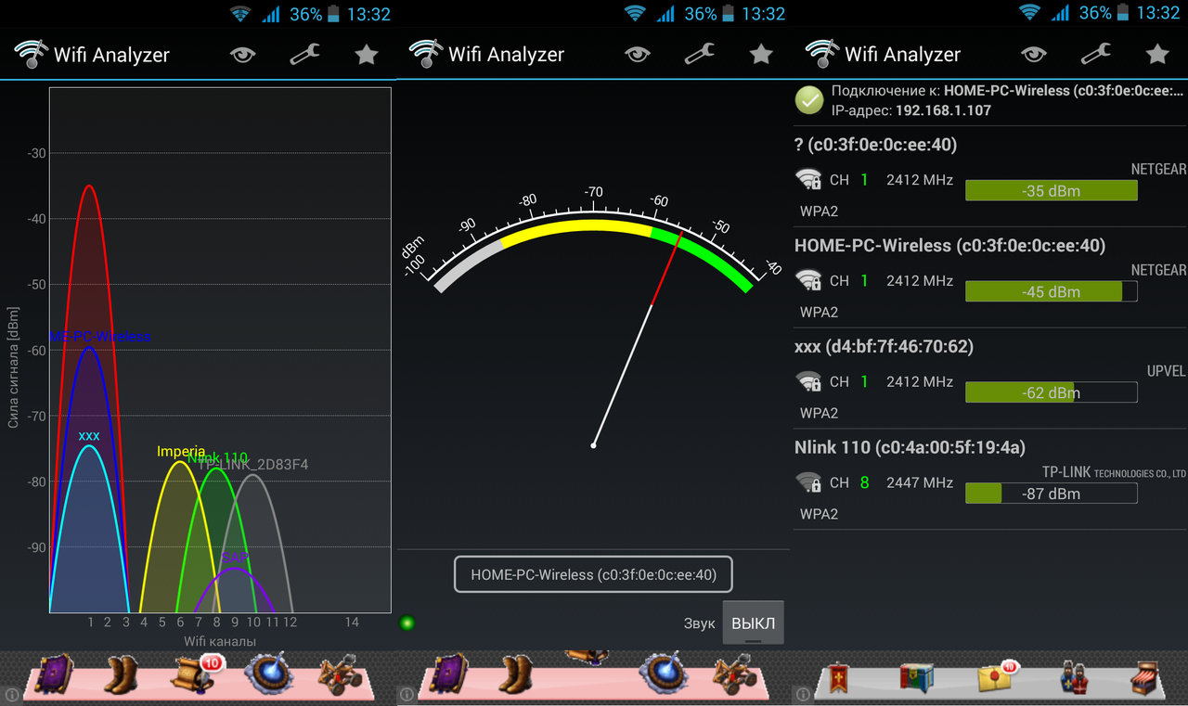Screen dimensions: 1188x706
Task: Tap the wifi lock icon in the Nlink 110 row
Action: tap(809, 482)
